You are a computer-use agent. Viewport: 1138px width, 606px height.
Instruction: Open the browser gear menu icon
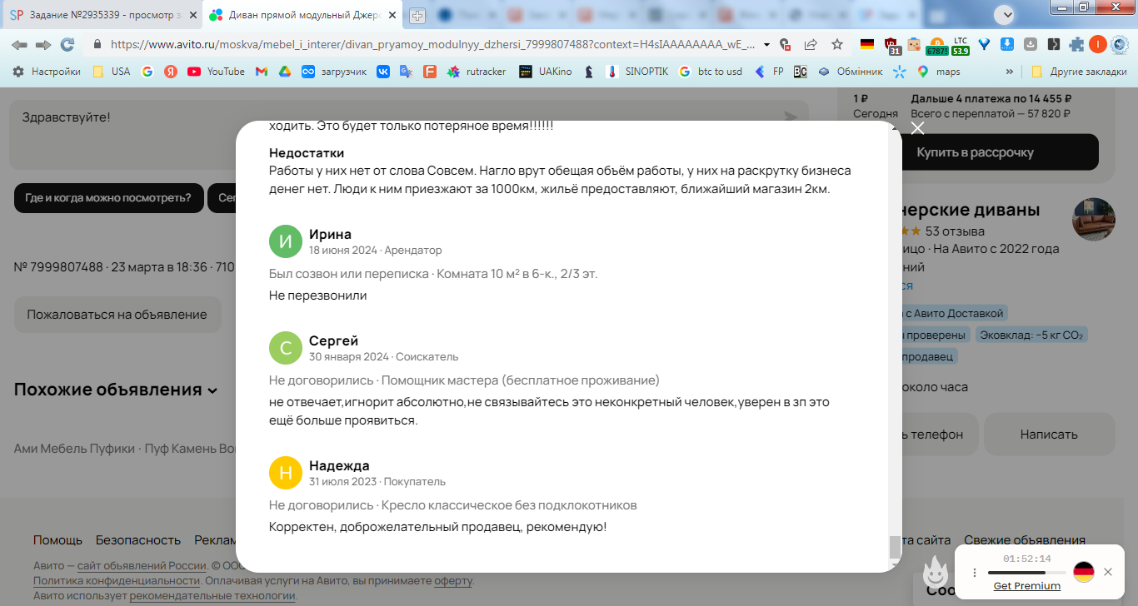pyautogui.click(x=1119, y=44)
